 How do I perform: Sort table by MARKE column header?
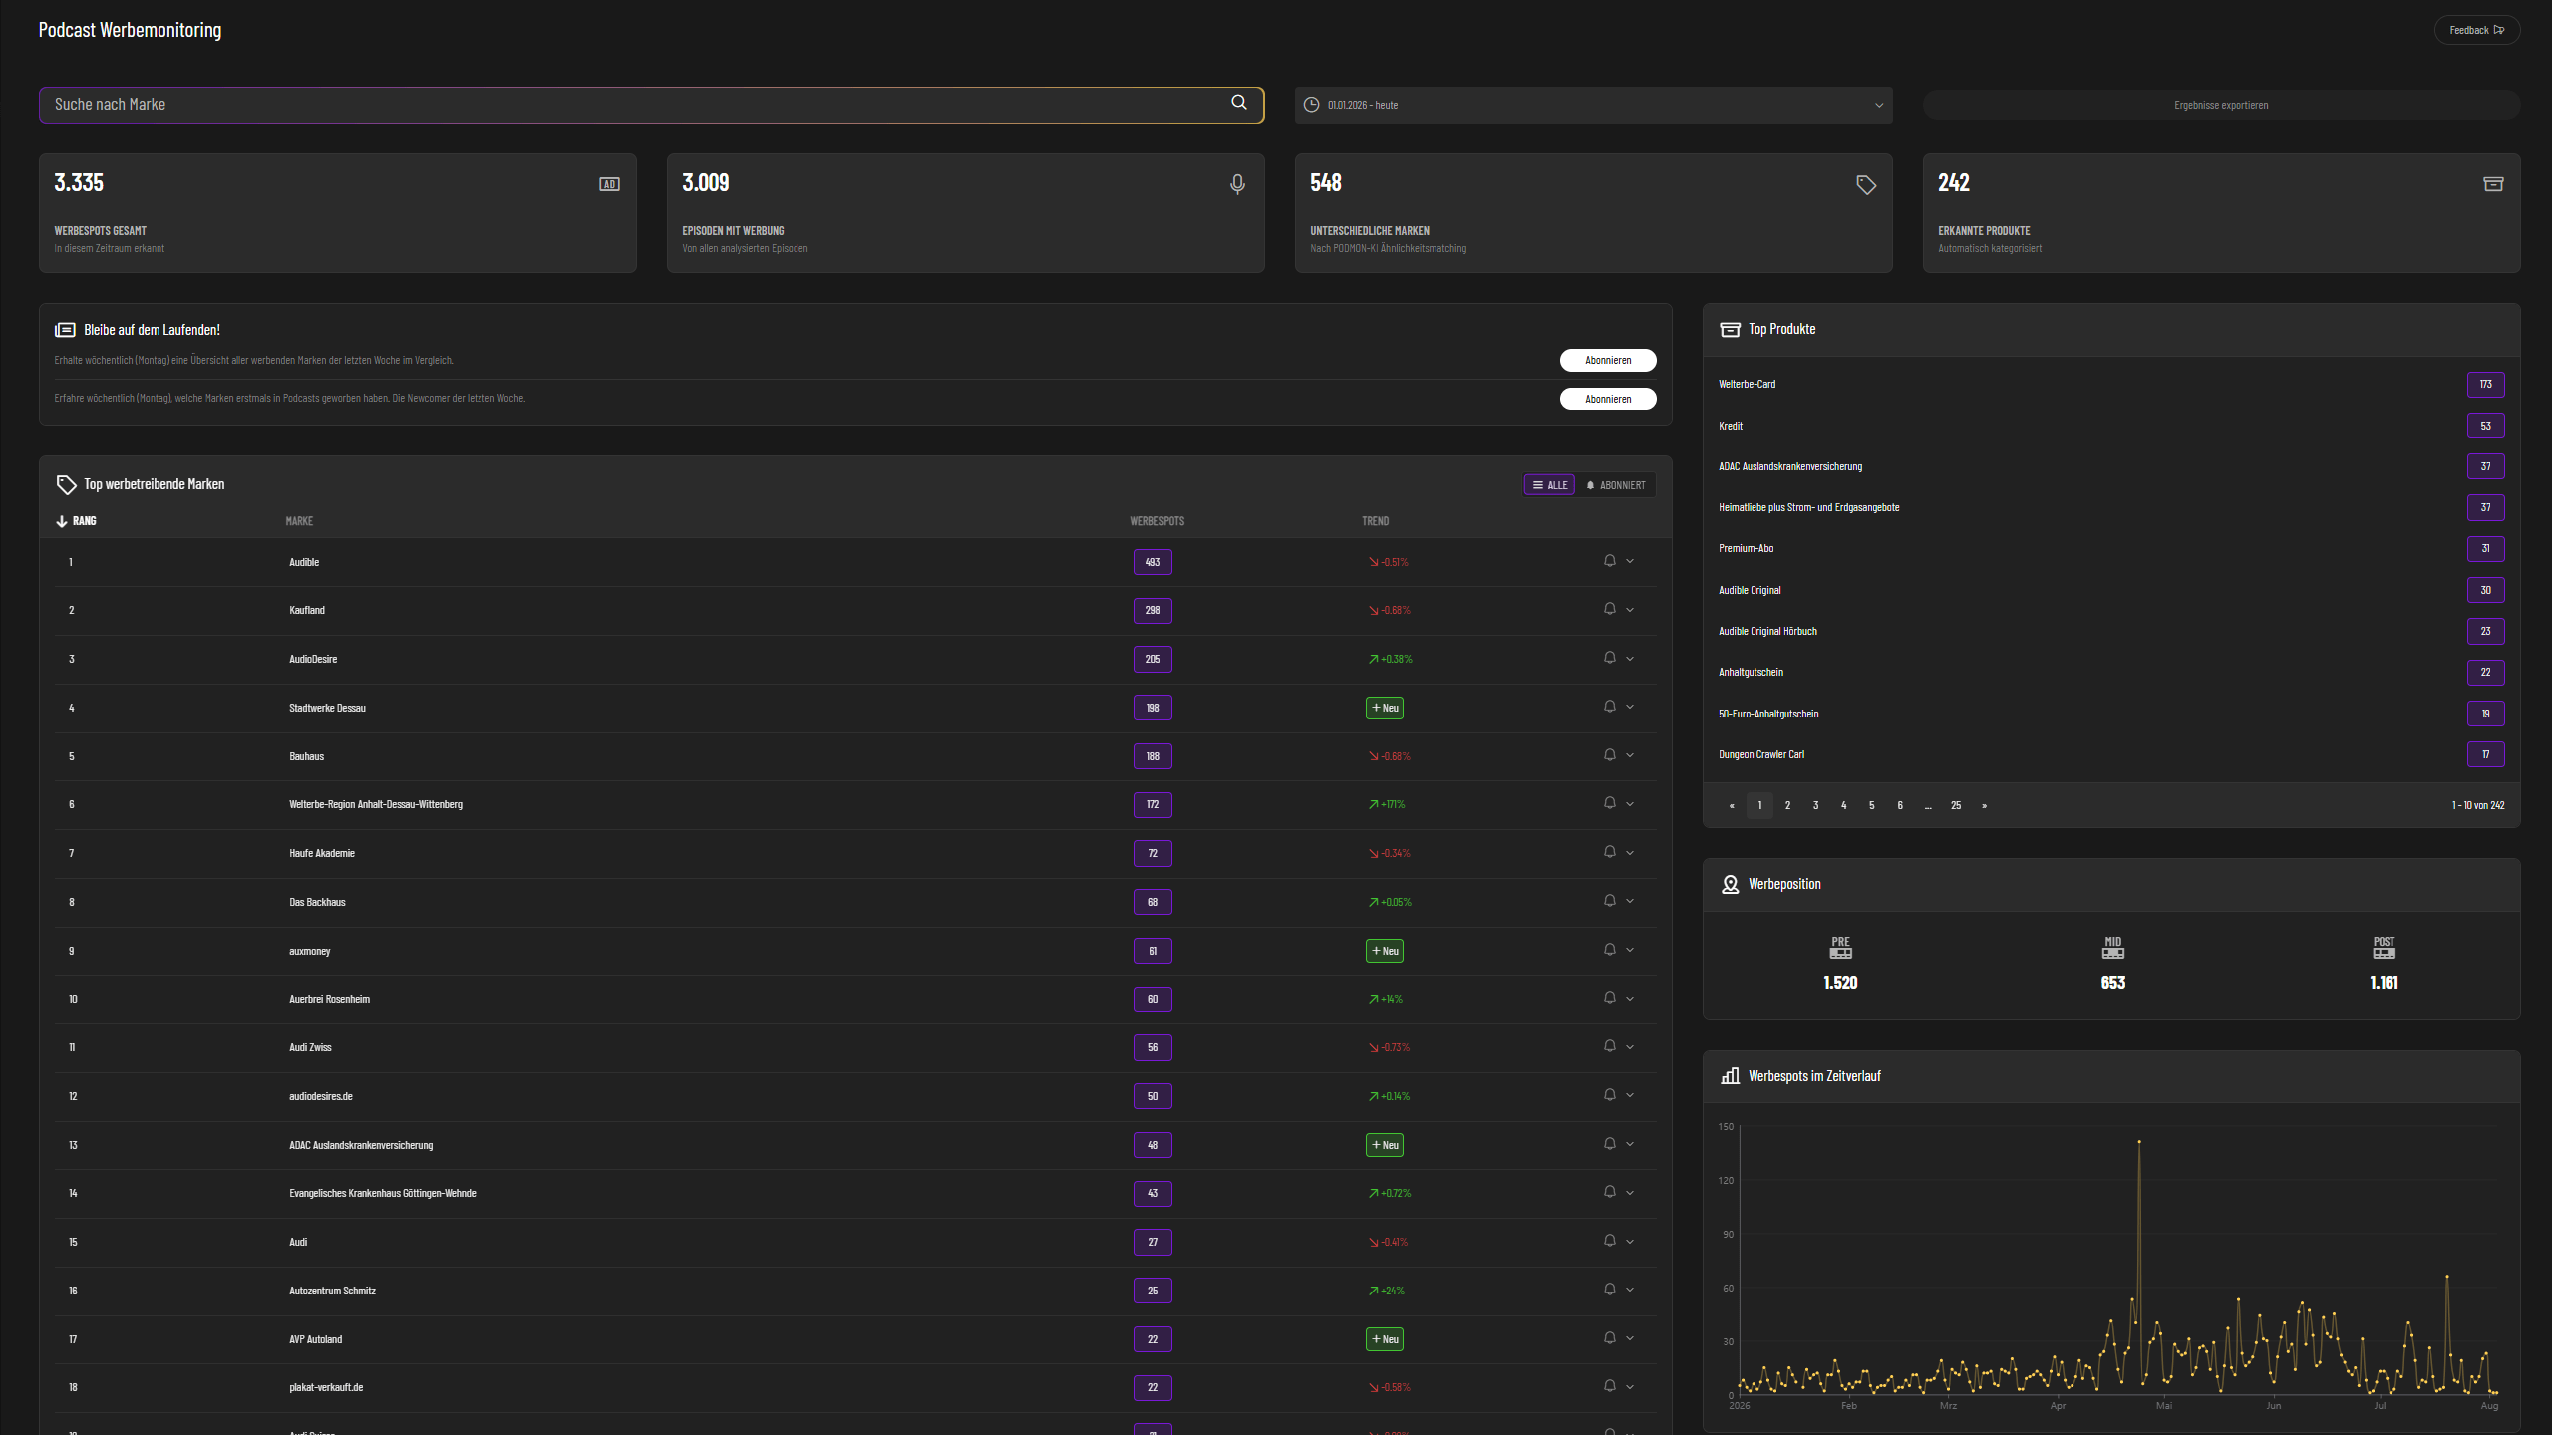point(299,521)
